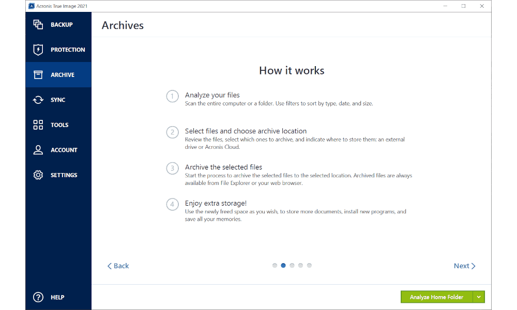Image resolution: width=517 pixels, height=310 pixels.
Task: Open the TOOLS menu item
Action: [x=59, y=125]
